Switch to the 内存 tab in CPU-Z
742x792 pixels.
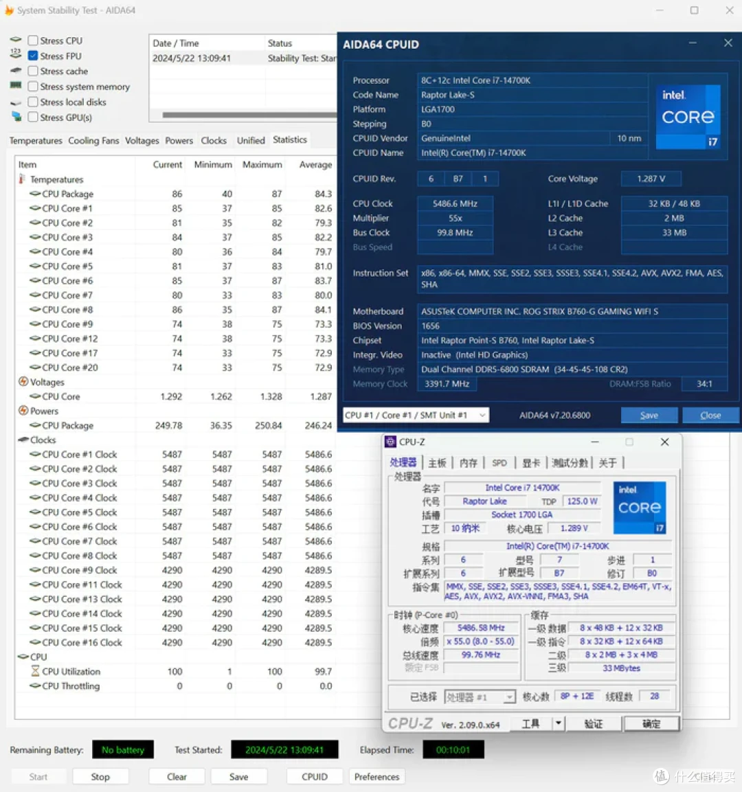[x=469, y=463]
